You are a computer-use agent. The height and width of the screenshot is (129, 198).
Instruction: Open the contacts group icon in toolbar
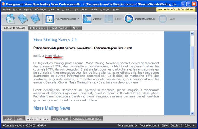click(10, 19)
